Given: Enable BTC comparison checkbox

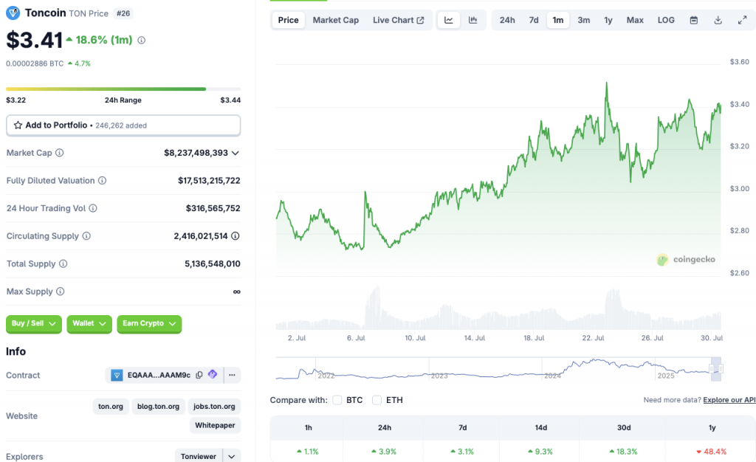Looking at the screenshot, I should [x=337, y=400].
